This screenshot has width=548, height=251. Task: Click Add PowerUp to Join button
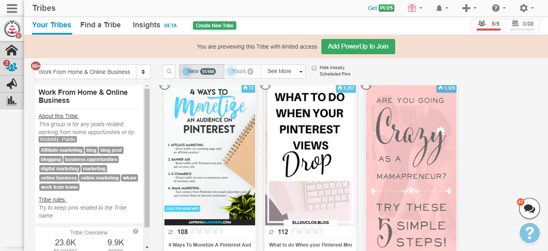(x=358, y=47)
